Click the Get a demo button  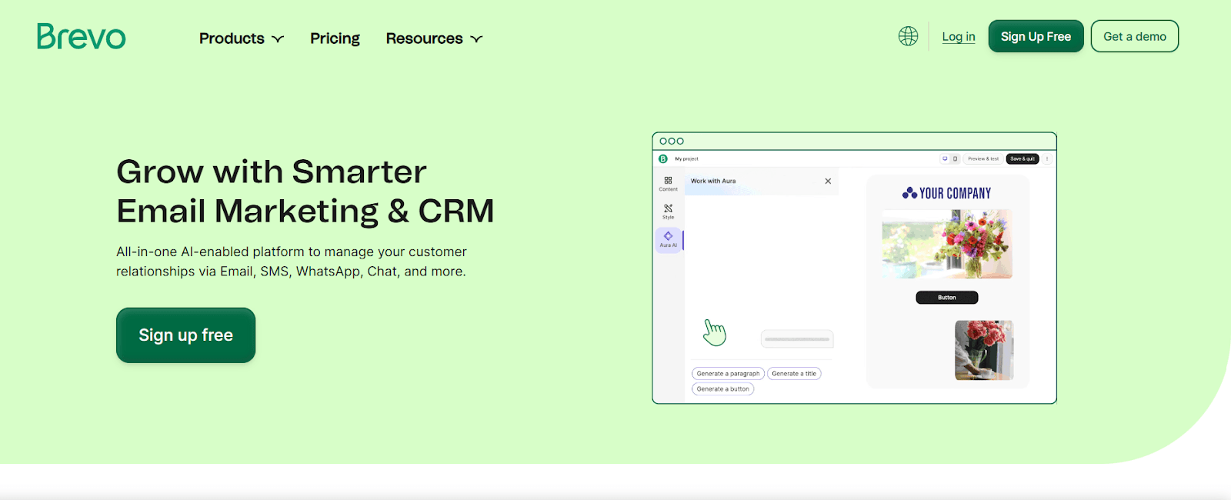(x=1134, y=36)
